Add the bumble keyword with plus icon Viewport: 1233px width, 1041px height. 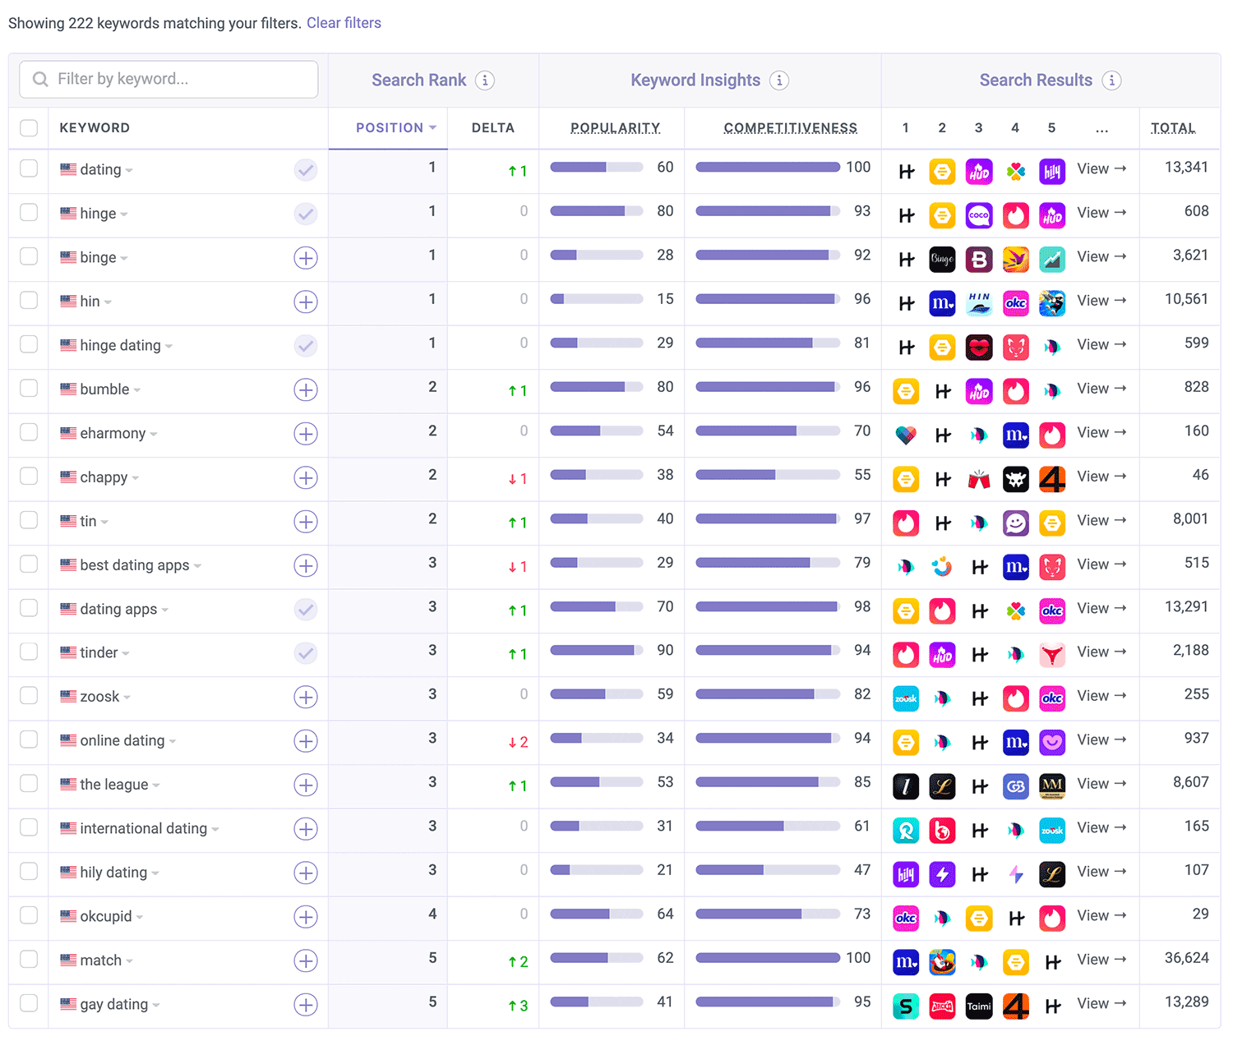tap(306, 389)
